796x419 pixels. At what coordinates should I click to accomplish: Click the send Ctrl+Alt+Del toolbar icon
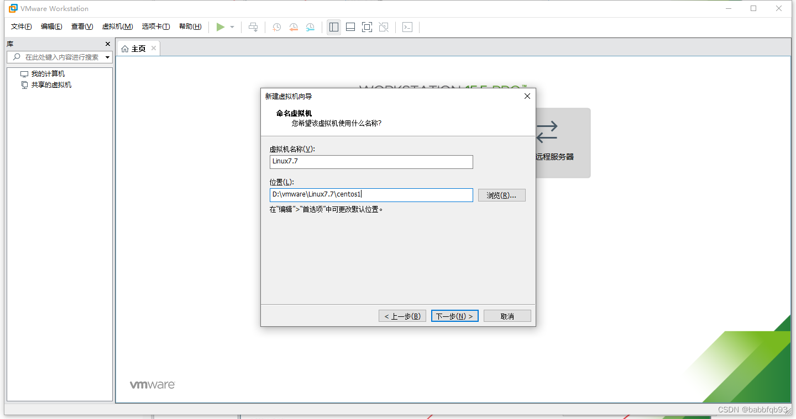tap(253, 27)
